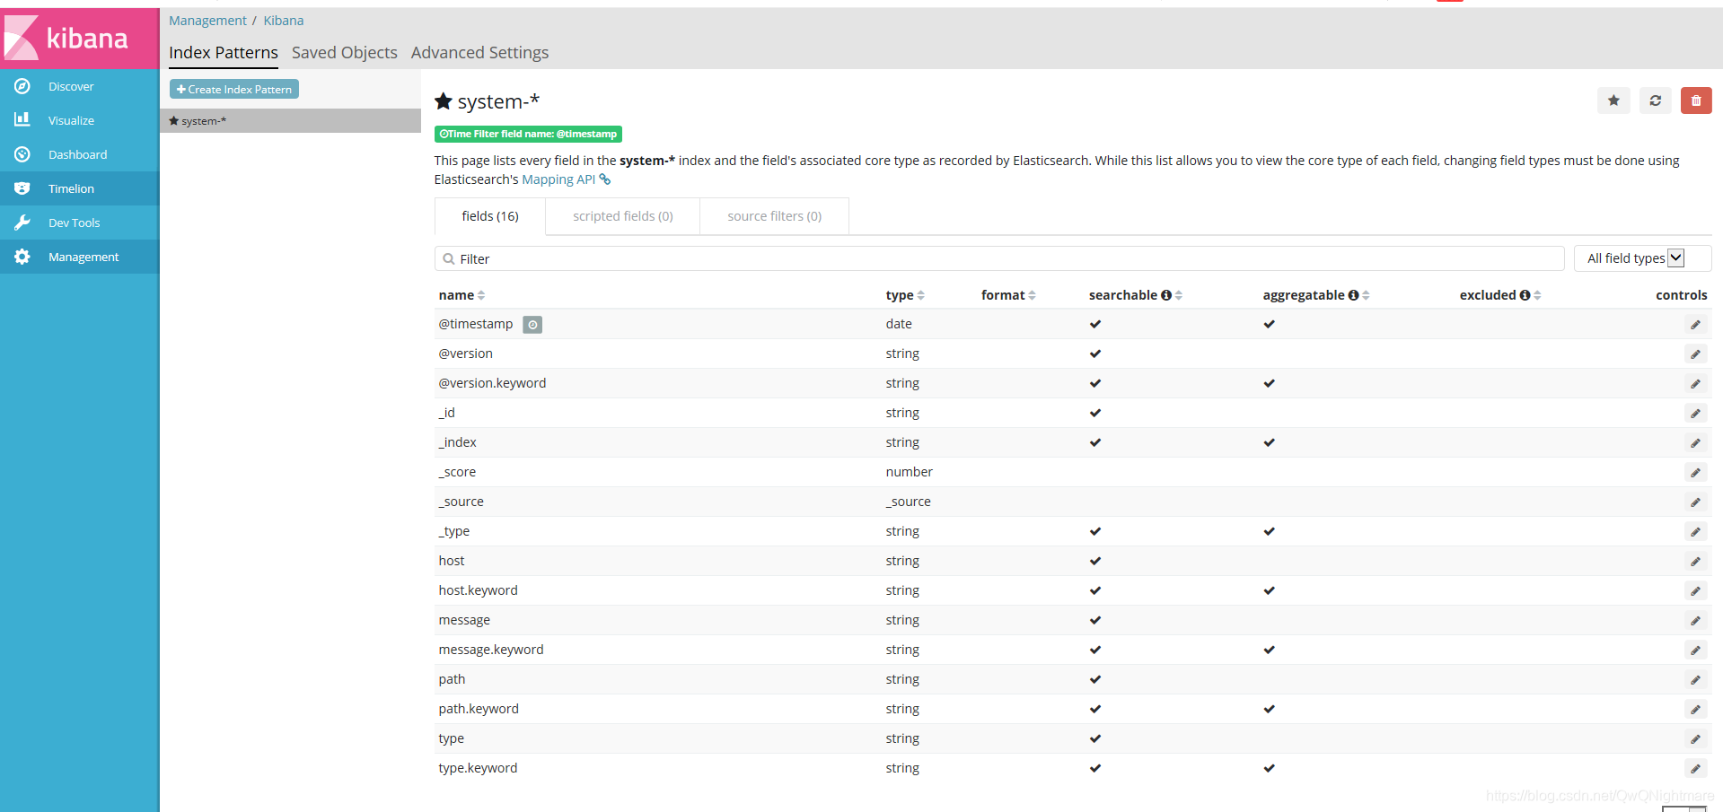Edit the path field
This screenshot has width=1723, height=812.
click(1695, 680)
